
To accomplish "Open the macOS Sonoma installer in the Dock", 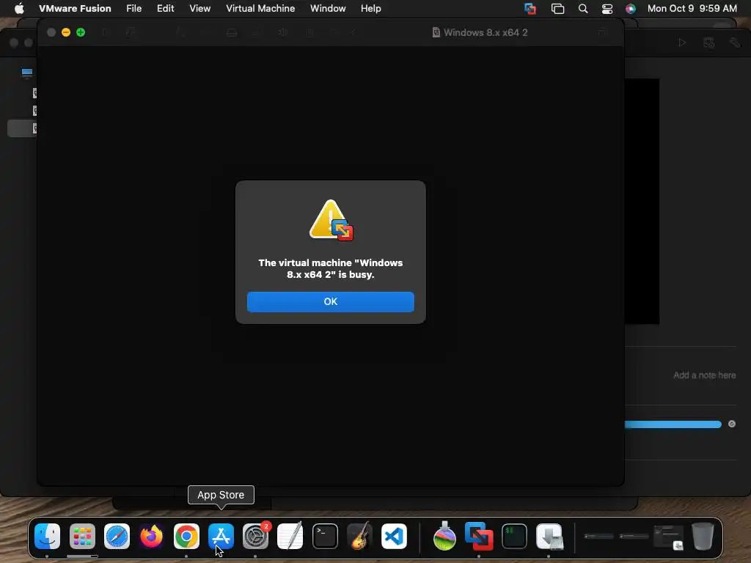I will (x=444, y=536).
